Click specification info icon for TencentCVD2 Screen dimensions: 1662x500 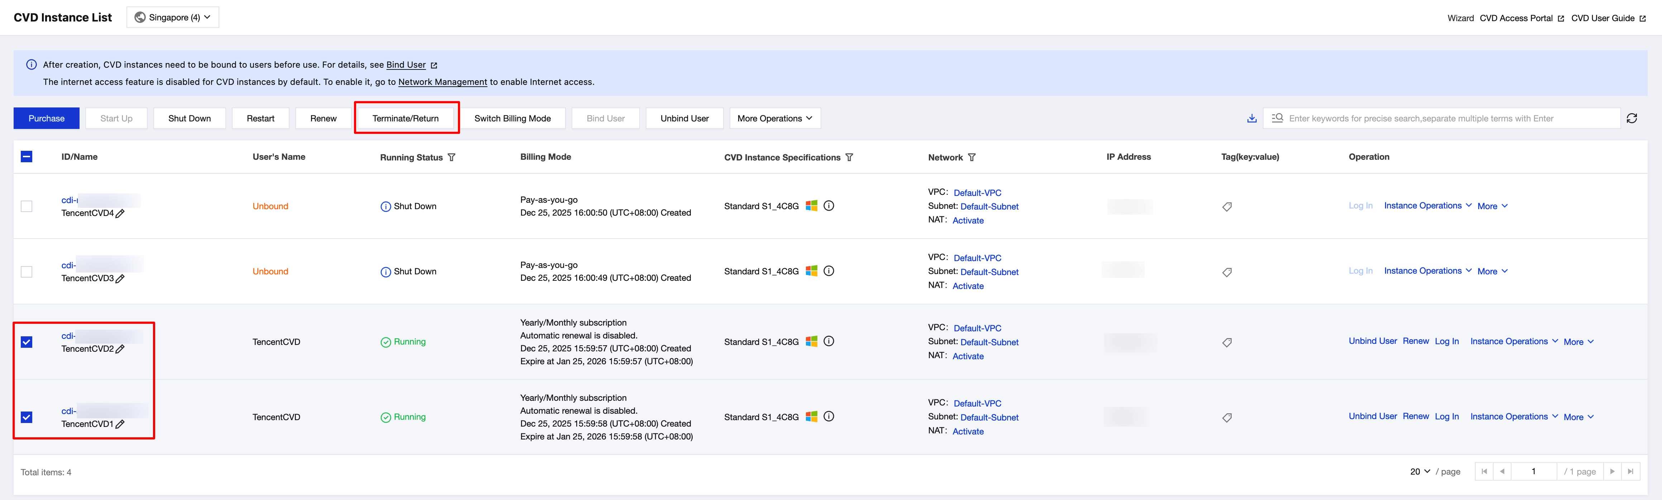click(829, 341)
